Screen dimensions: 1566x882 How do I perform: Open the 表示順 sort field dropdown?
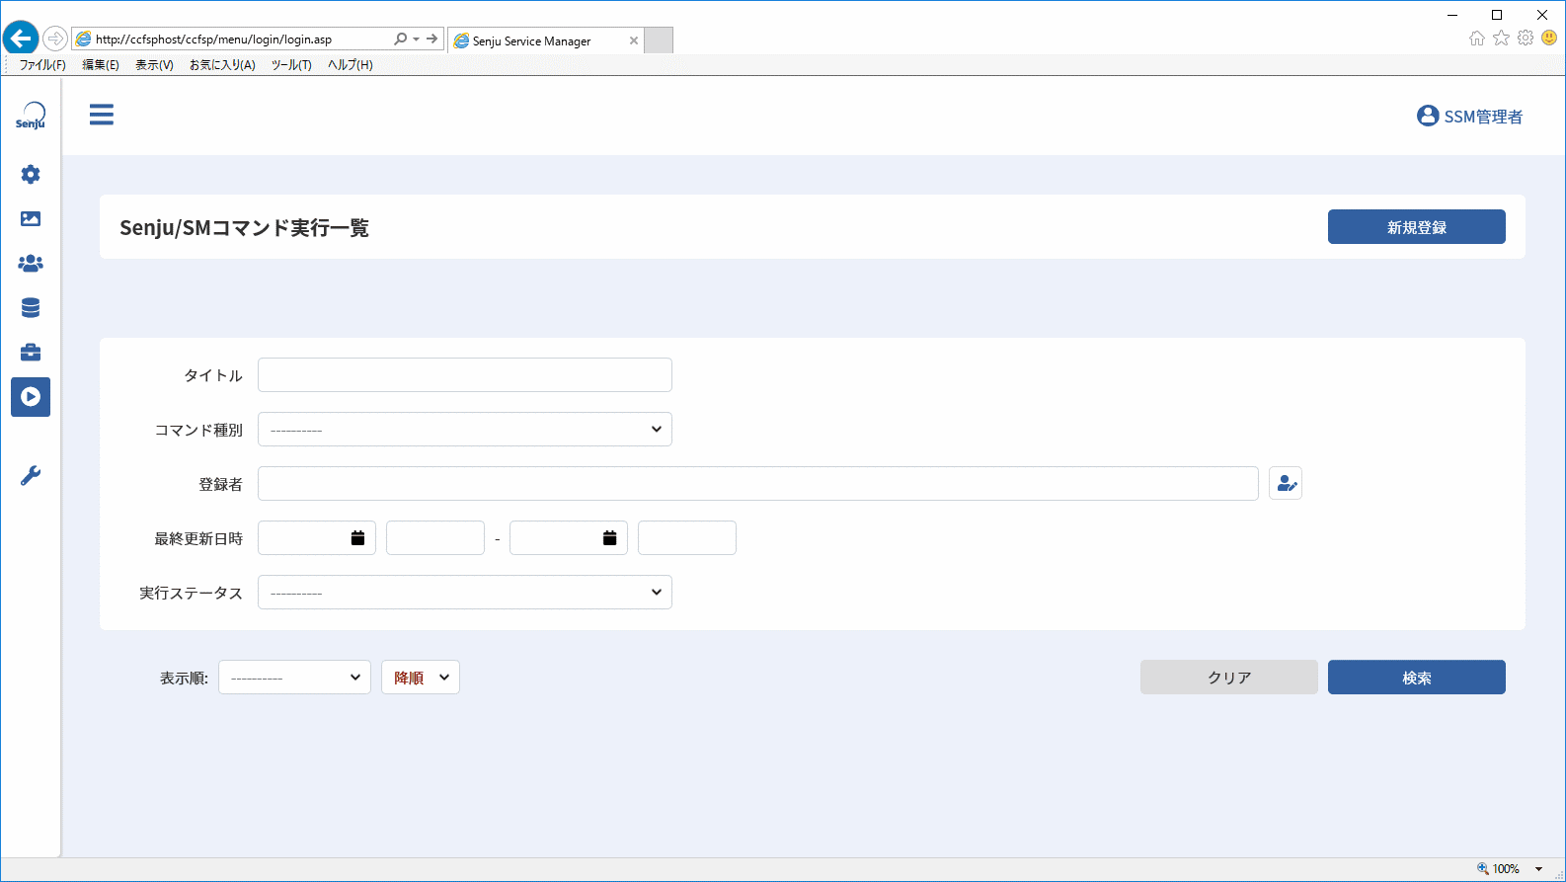pyautogui.click(x=294, y=678)
